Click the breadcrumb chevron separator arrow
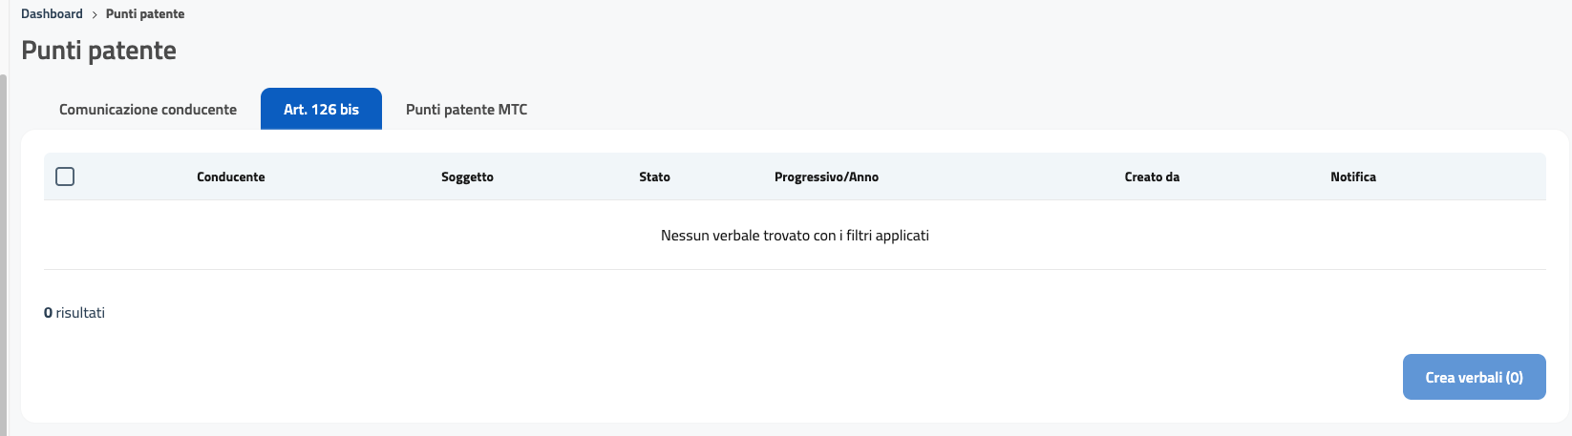The height and width of the screenshot is (436, 1572). point(95,14)
